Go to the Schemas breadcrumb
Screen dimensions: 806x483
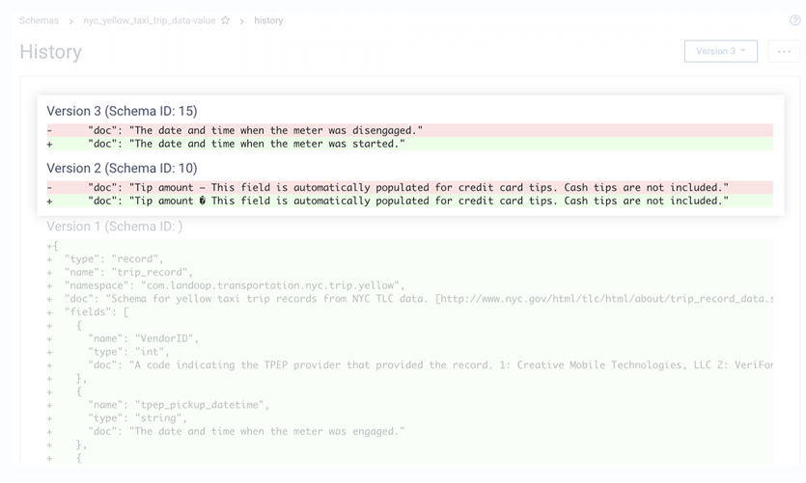coord(39,20)
